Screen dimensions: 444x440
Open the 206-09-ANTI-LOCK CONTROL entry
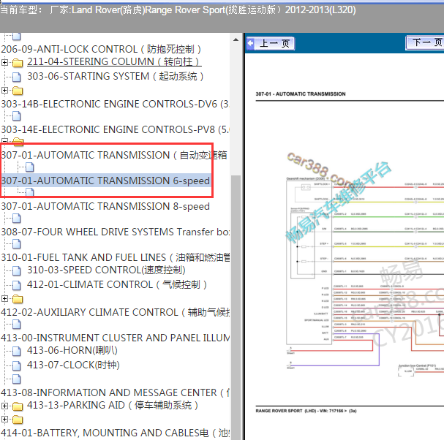tap(101, 49)
